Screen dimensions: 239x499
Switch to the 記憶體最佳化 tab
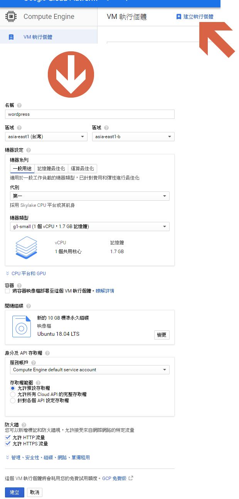[x=51, y=169]
